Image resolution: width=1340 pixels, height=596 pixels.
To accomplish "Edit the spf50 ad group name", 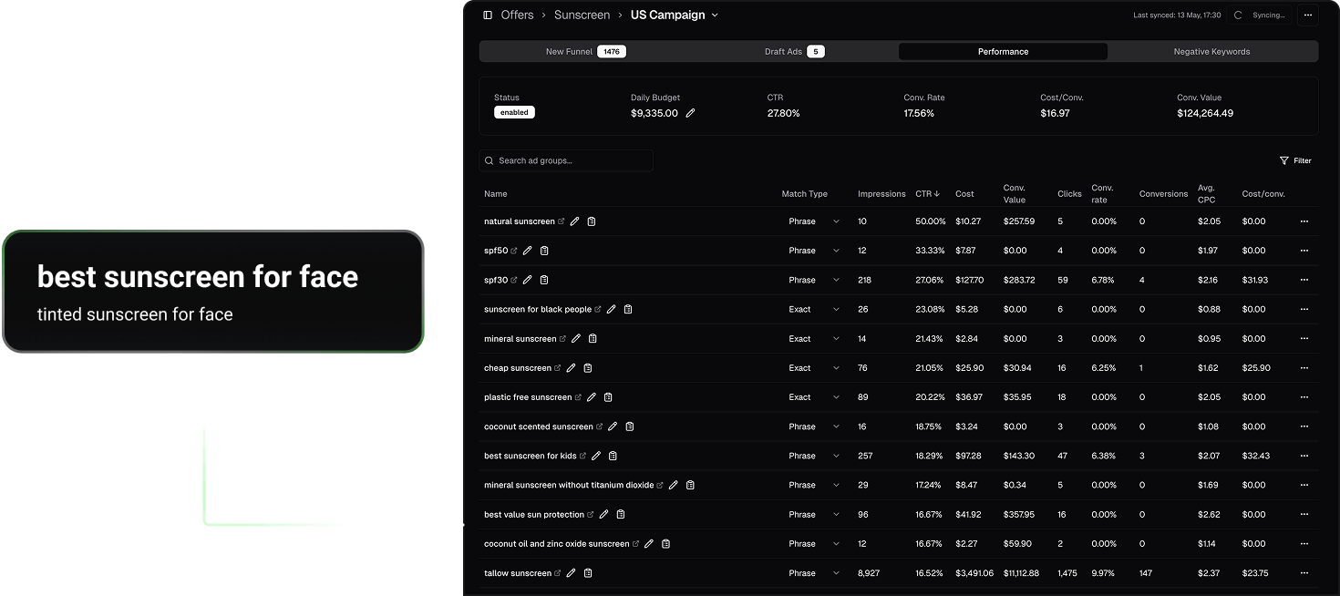I will pyautogui.click(x=527, y=251).
